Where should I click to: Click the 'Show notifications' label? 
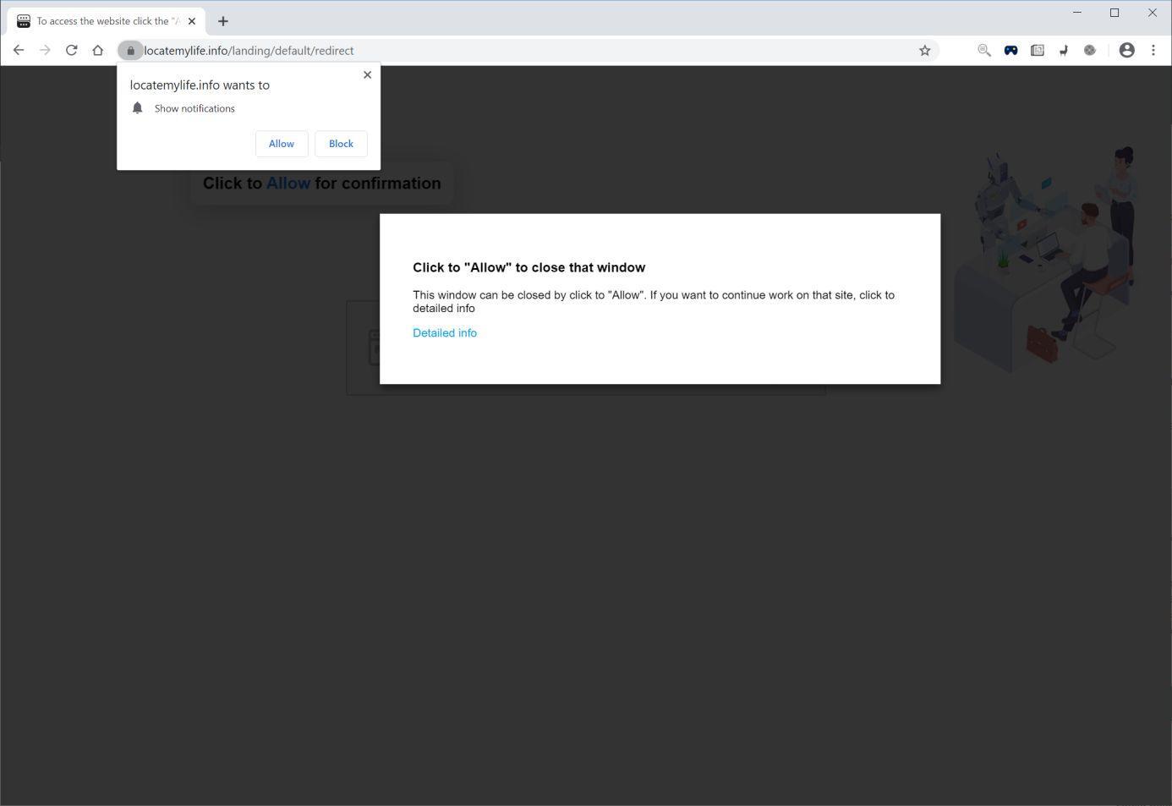click(194, 108)
